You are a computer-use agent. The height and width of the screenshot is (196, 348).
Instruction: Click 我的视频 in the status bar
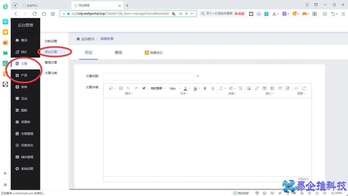[241, 193]
